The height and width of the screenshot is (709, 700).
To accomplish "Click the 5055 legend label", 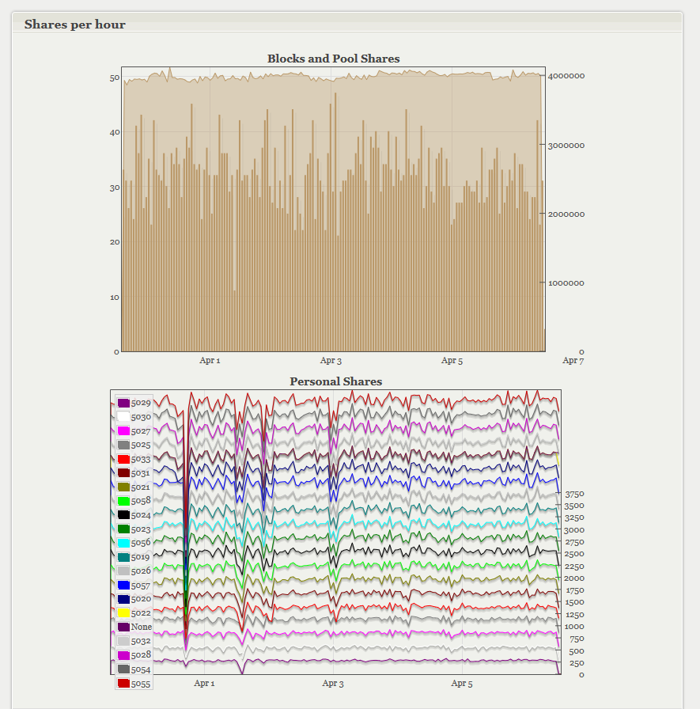I will [x=141, y=683].
